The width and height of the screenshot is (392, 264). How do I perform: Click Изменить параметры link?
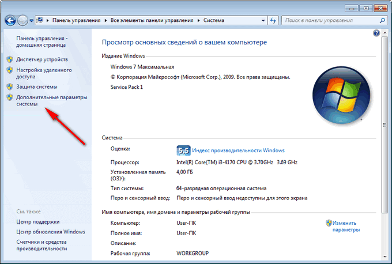point(346,227)
